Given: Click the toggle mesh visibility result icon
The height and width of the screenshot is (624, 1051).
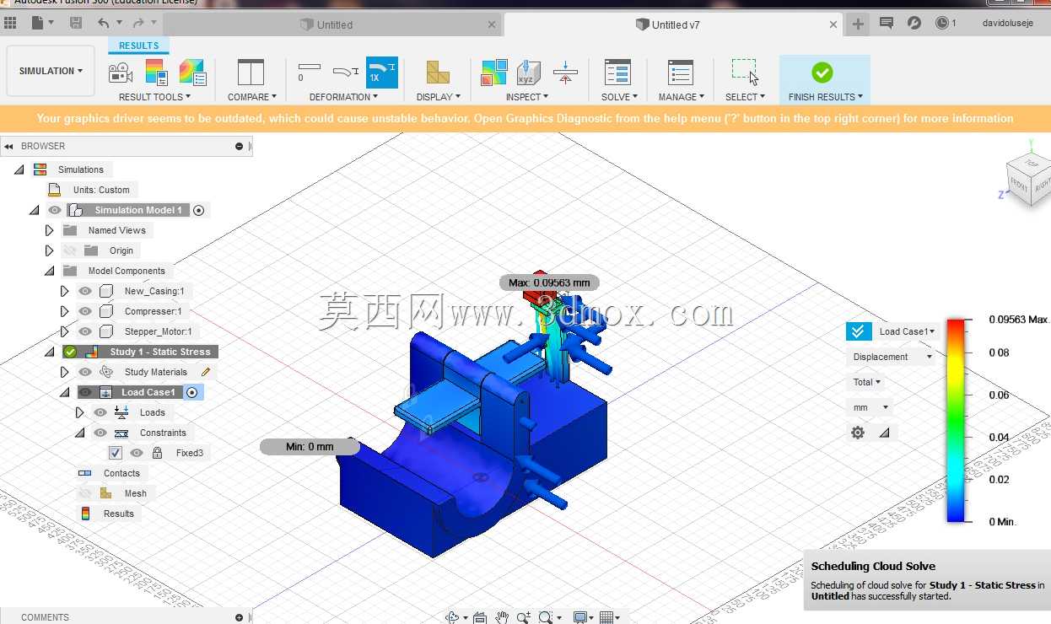Looking at the screenshot, I should (x=192, y=73).
